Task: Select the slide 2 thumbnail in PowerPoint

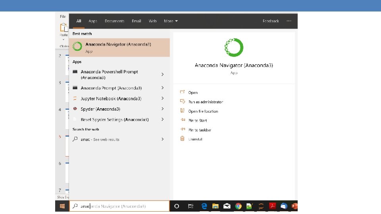Action: 67,65
